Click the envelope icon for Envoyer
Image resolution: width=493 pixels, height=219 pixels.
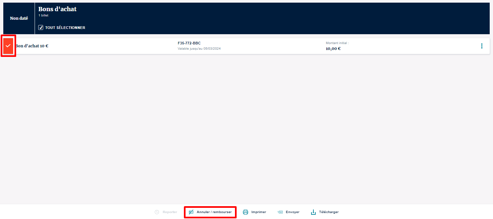(x=280, y=212)
